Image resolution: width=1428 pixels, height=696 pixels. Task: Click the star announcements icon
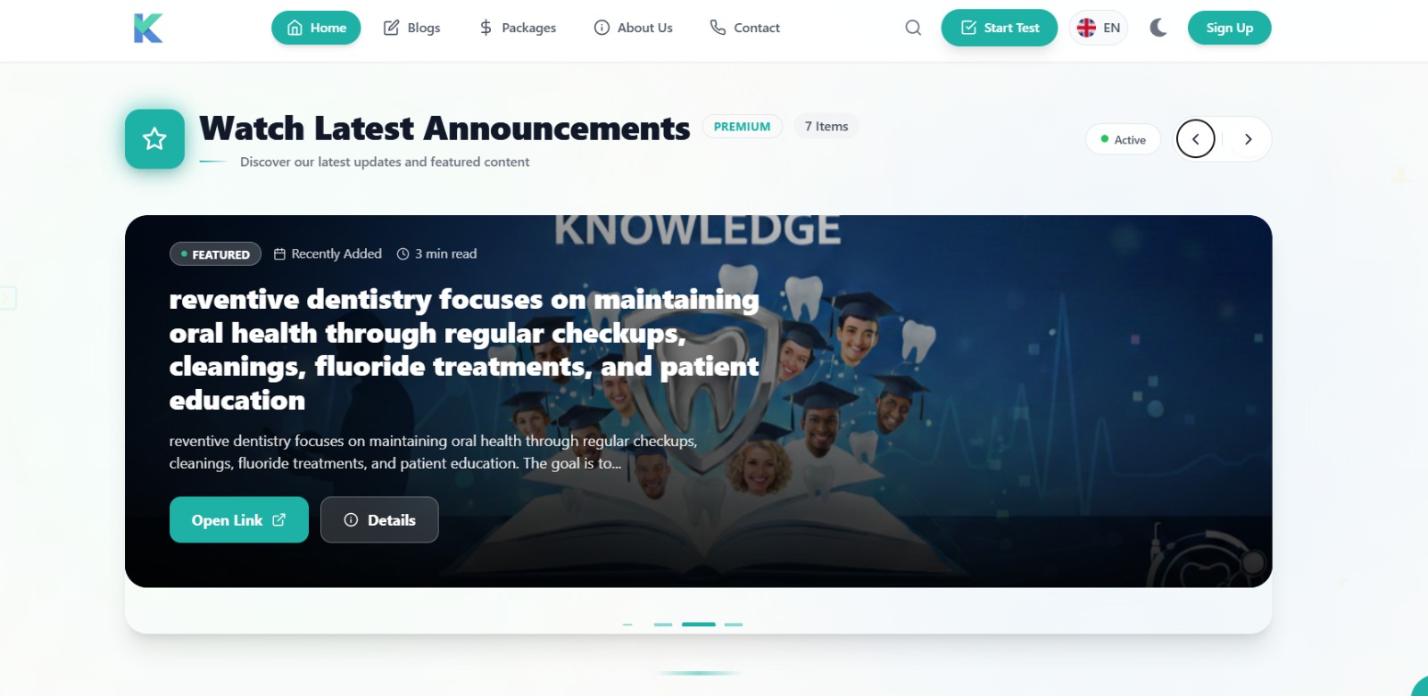coord(154,139)
